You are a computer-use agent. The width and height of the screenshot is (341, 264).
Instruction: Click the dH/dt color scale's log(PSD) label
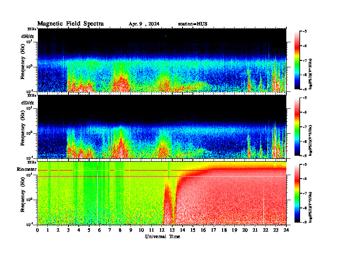(311, 74)
